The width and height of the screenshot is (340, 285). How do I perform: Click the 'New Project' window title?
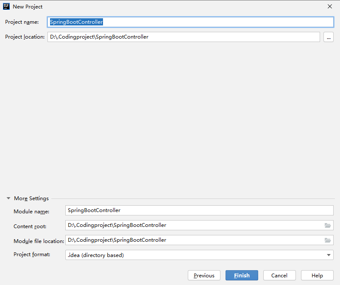[28, 7]
